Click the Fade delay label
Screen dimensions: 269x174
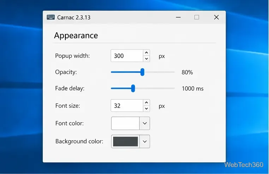70,88
